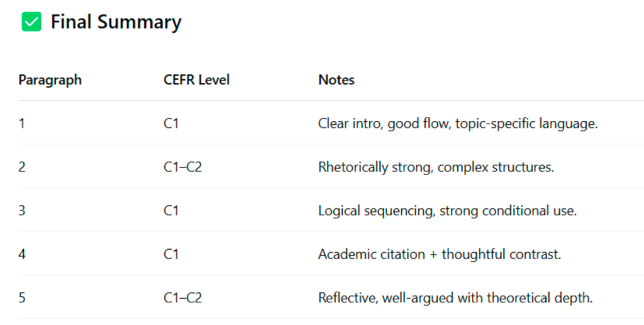Select paragraph number 2 cell
Viewport: 644px width, 325px height.
pyautogui.click(x=22, y=168)
